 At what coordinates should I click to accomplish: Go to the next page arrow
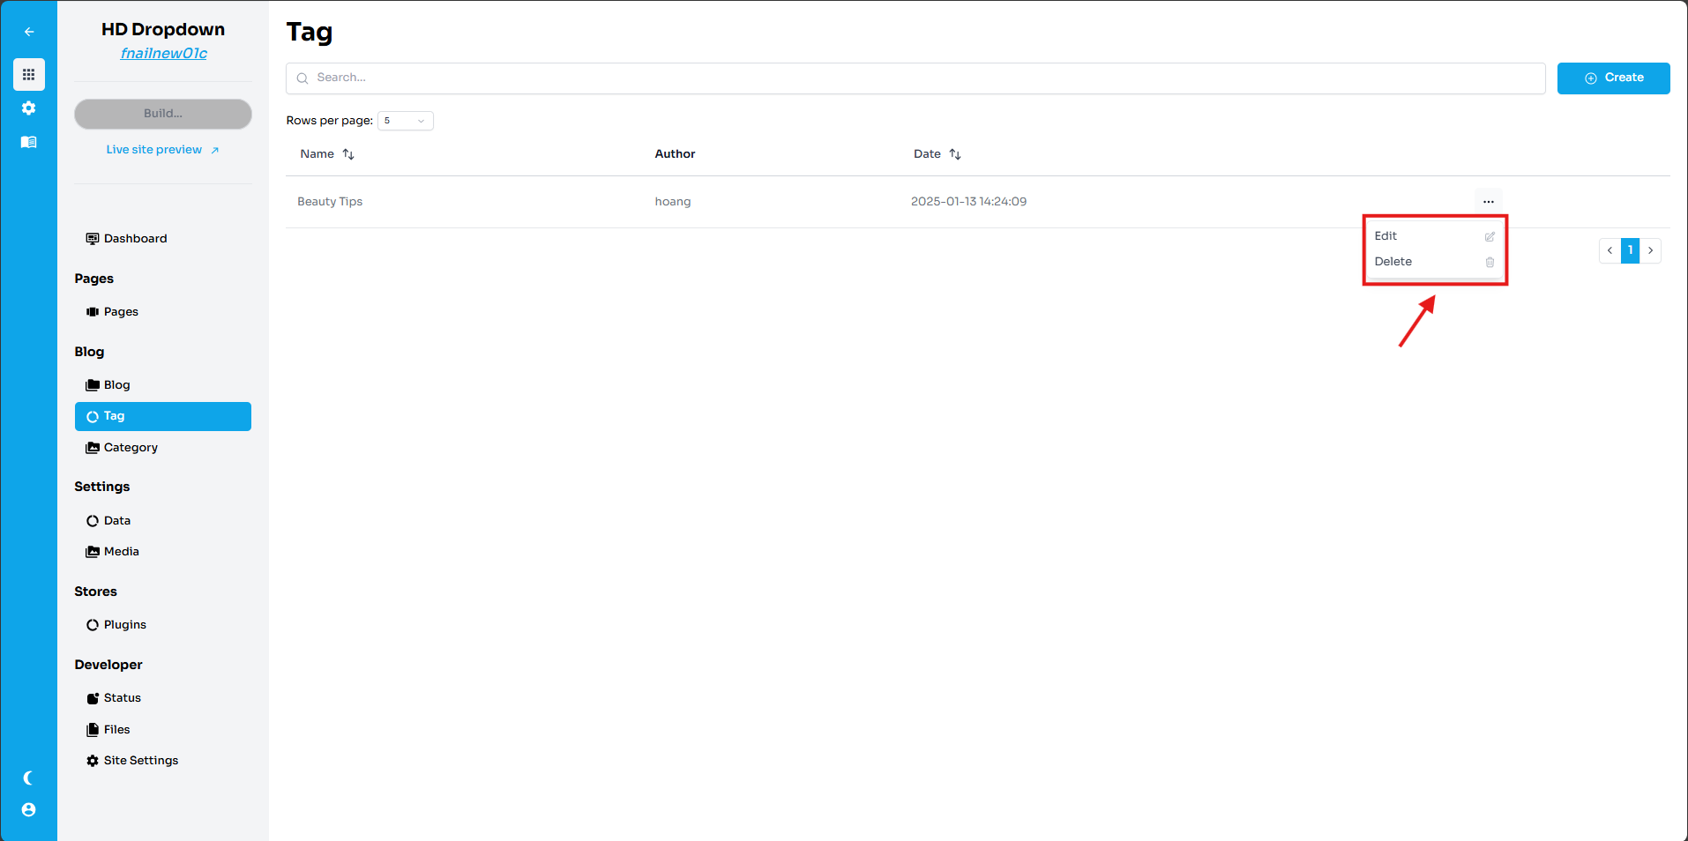coord(1650,250)
